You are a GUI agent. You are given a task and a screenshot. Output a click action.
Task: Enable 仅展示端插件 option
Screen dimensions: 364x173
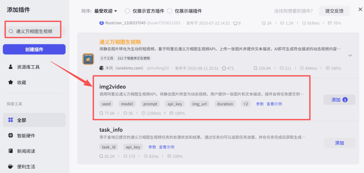click(184, 11)
